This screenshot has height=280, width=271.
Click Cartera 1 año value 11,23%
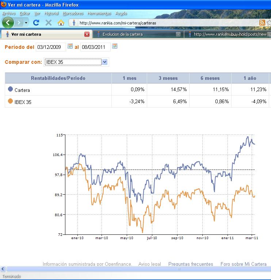[259, 89]
